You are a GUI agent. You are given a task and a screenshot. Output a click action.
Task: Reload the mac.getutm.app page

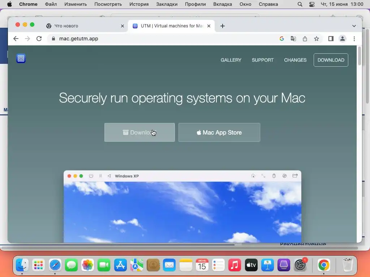point(39,39)
